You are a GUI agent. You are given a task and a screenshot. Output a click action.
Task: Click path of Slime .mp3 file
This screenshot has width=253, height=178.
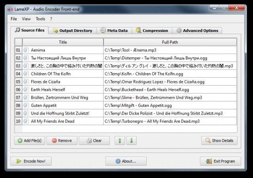pyautogui.click(x=170, y=97)
